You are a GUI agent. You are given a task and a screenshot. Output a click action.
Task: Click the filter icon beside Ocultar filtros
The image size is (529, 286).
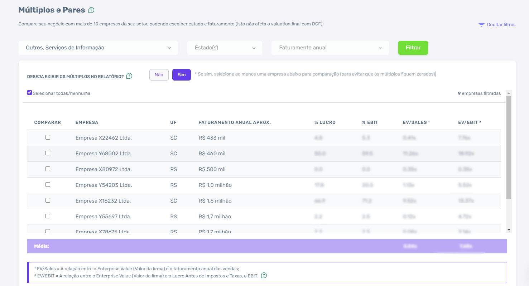pyautogui.click(x=481, y=24)
